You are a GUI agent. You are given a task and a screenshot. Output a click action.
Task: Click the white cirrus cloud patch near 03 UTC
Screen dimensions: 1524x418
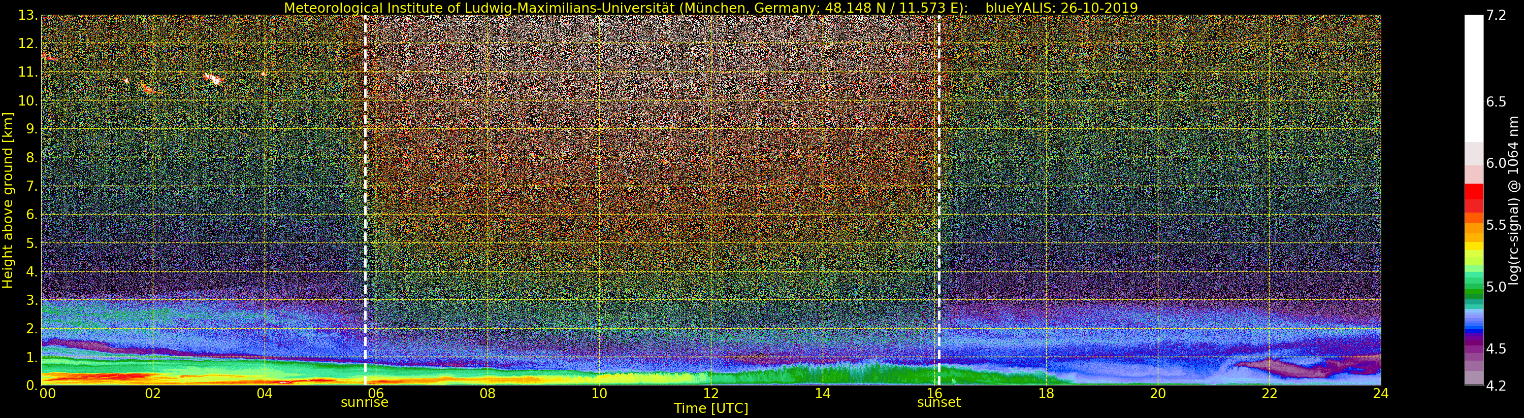213,79
